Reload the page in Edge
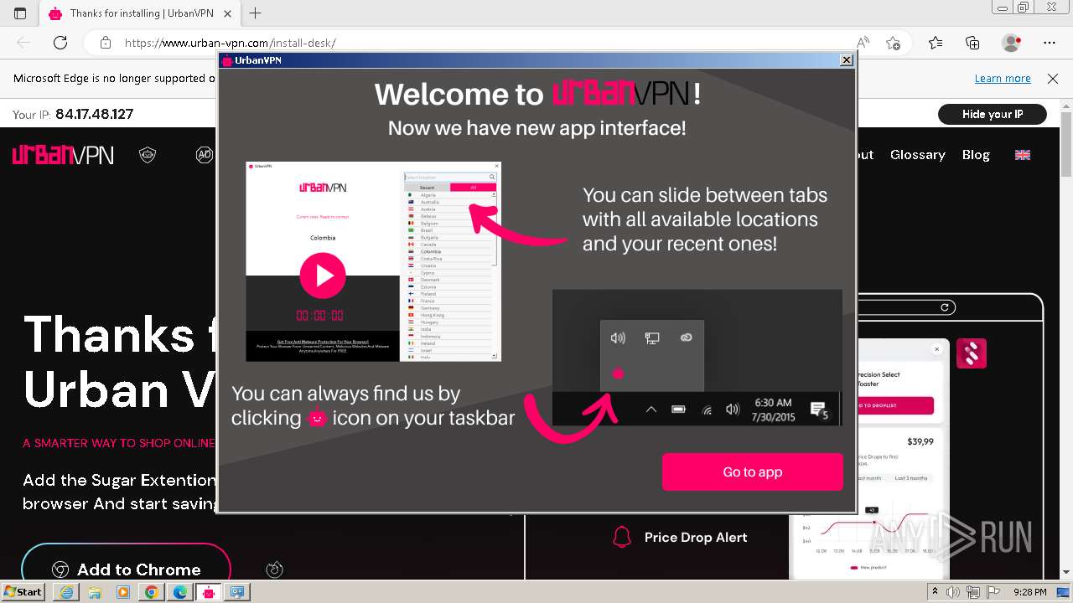Screen dimensions: 1073x603 [x=60, y=43]
